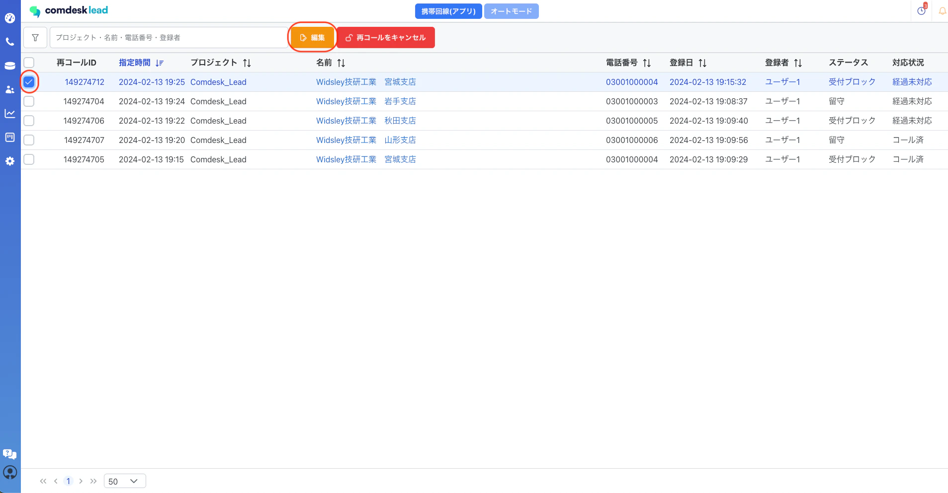Click phone number 03001000005
This screenshot has width=948, height=493.
click(x=632, y=121)
